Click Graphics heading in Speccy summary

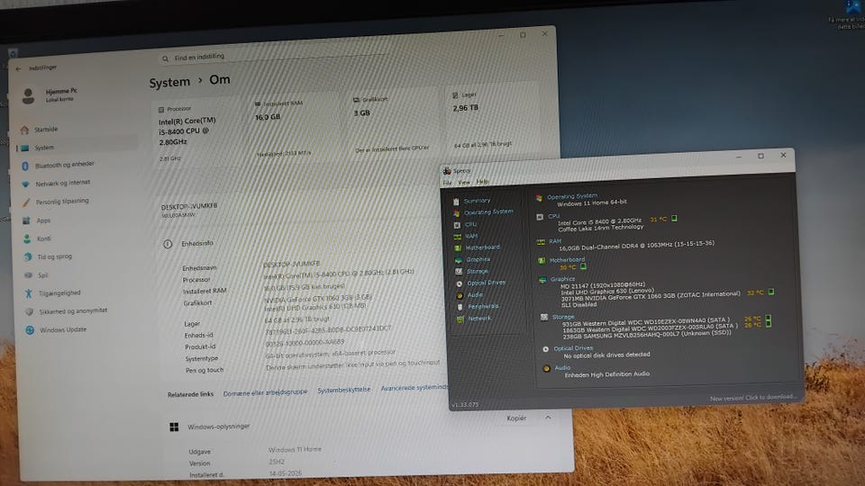pos(562,279)
